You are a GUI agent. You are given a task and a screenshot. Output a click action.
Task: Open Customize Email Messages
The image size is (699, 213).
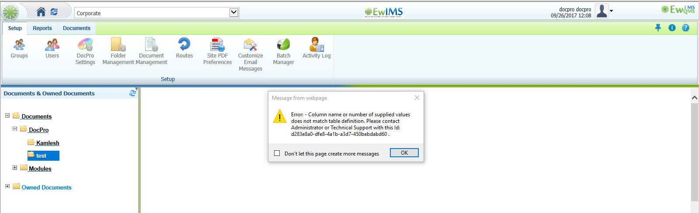pyautogui.click(x=250, y=55)
